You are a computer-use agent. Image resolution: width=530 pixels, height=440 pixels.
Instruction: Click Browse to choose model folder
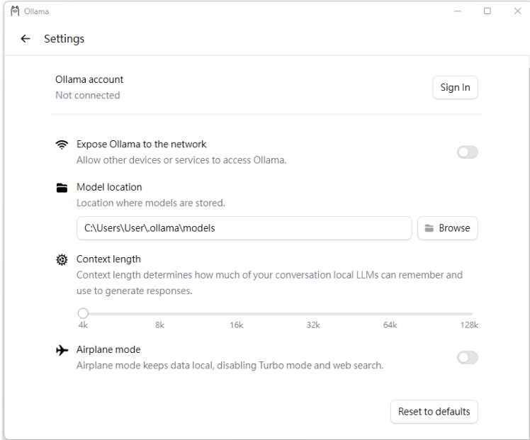[448, 228]
